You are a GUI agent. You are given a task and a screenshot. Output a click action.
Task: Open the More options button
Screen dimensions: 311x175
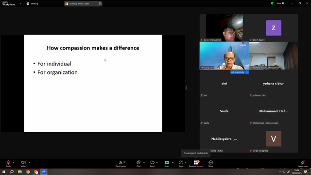210,164
